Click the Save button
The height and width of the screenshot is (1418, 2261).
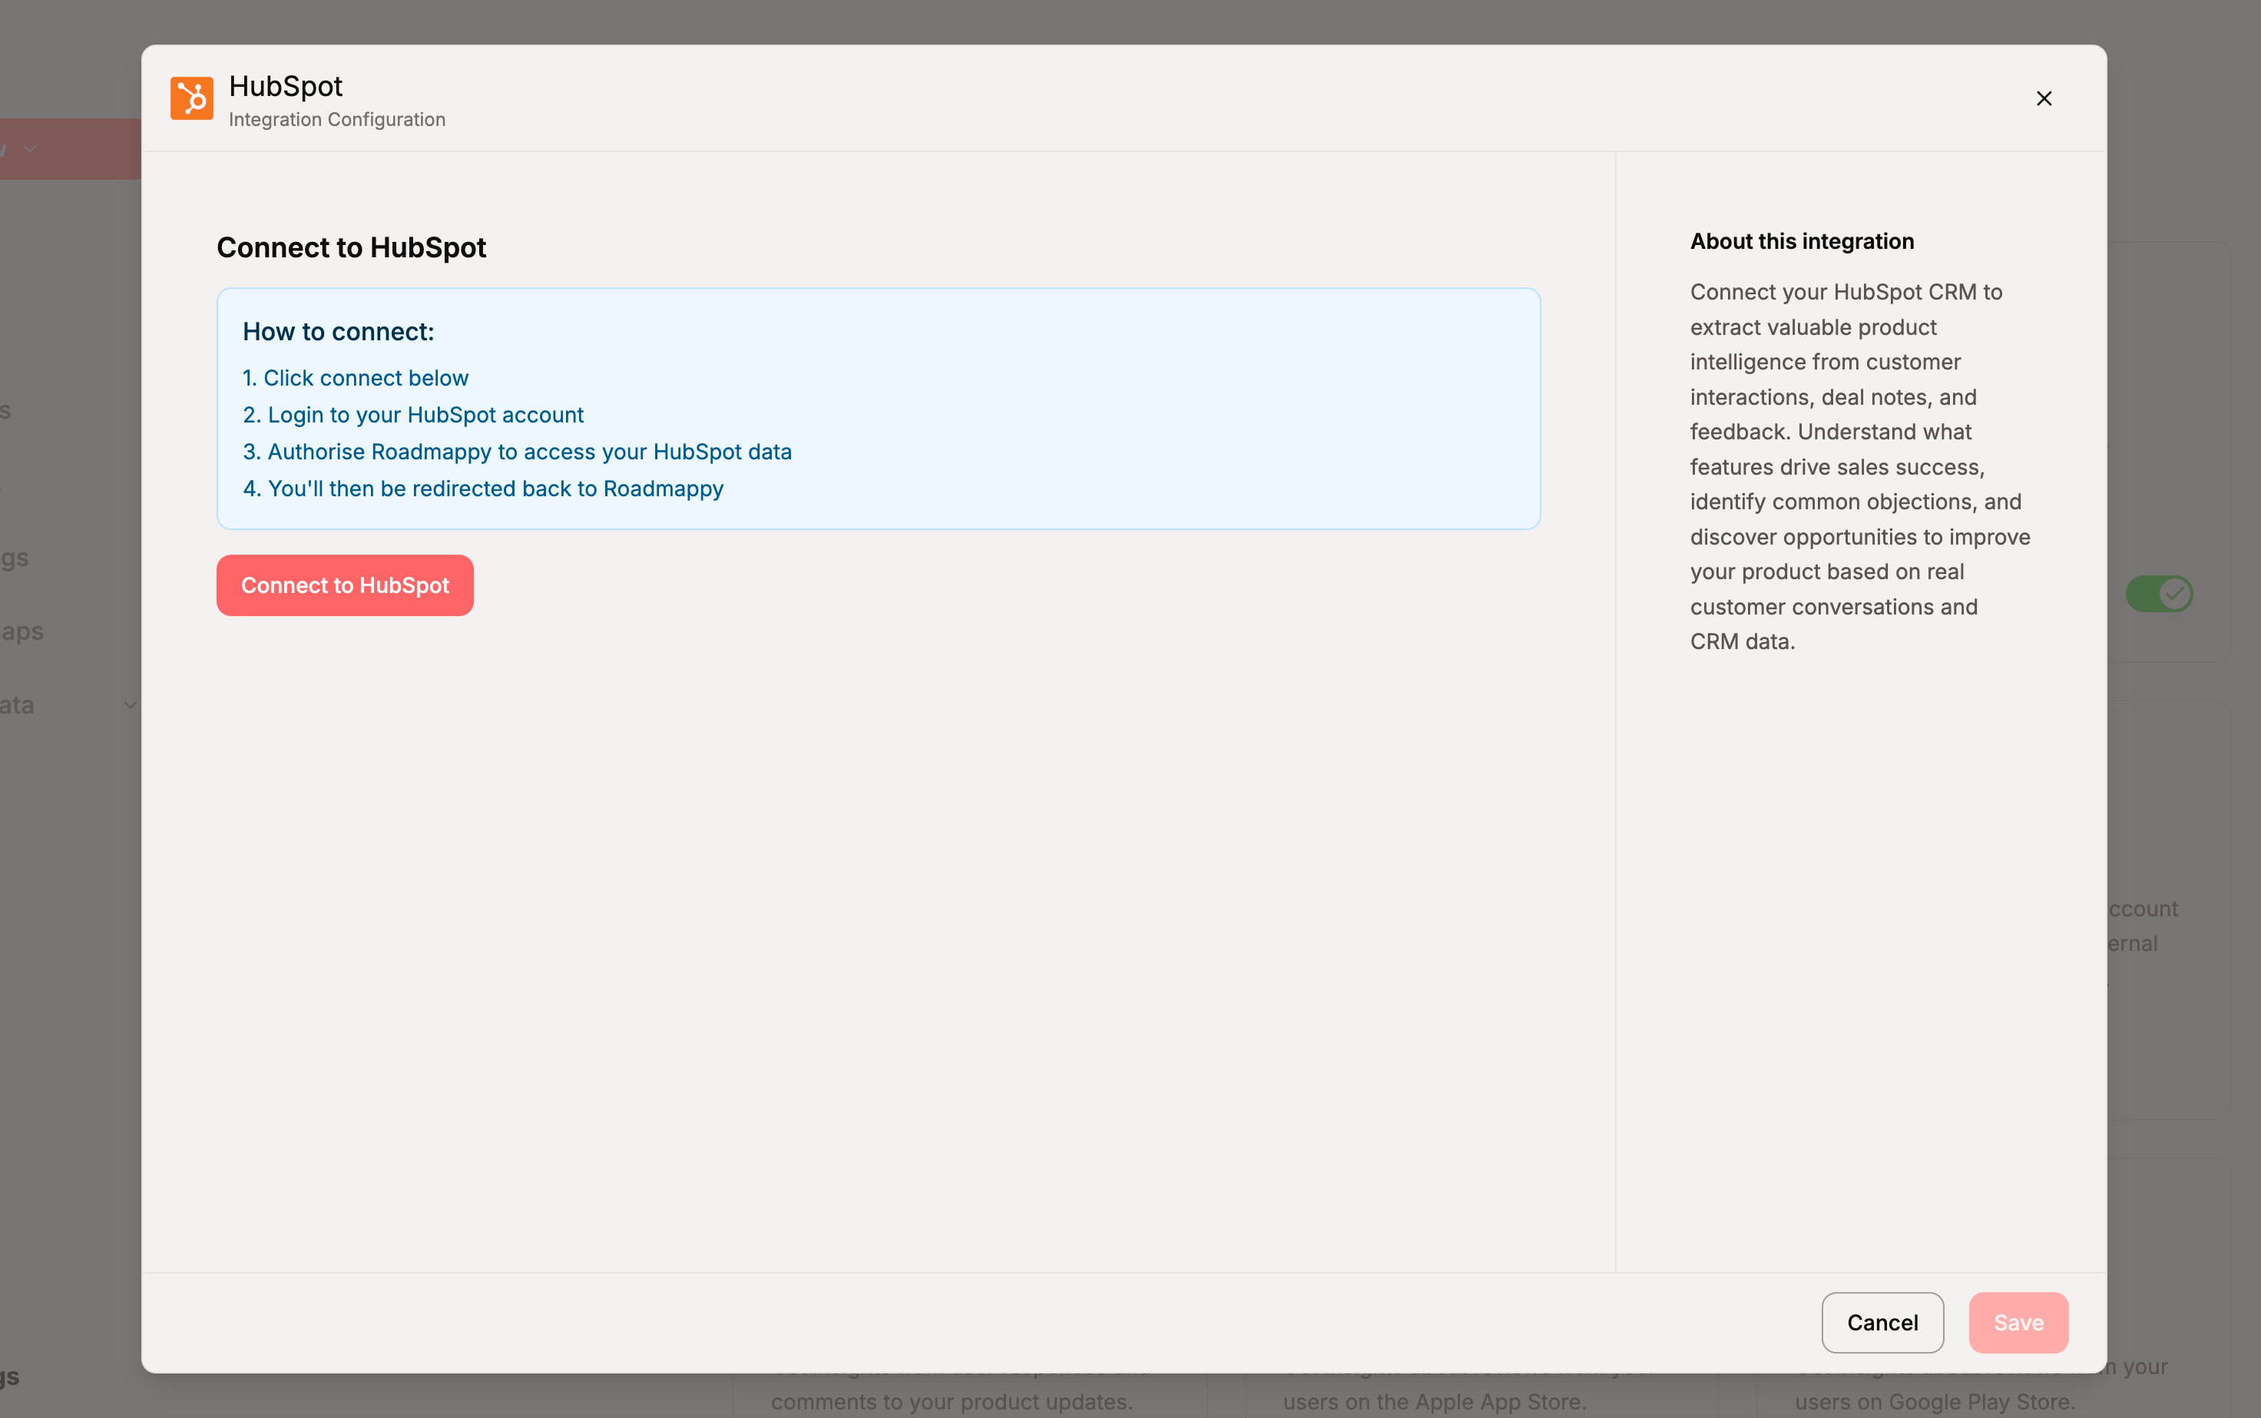point(2018,1322)
